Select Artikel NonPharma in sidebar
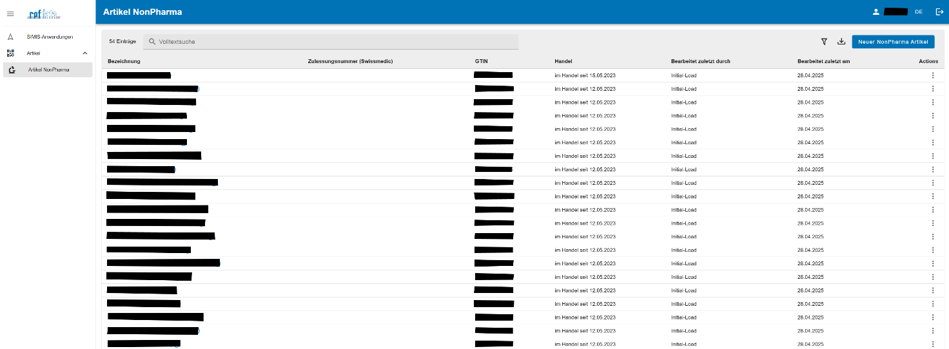 pyautogui.click(x=48, y=70)
